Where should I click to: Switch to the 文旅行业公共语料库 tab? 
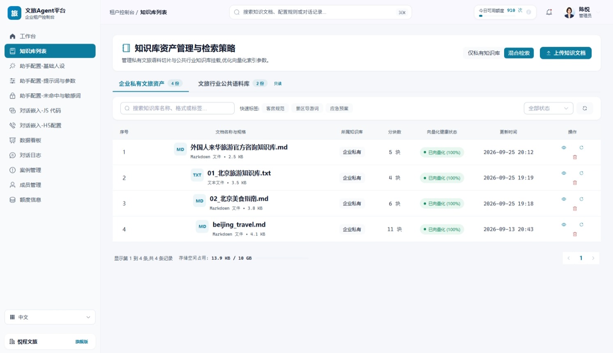240,83
